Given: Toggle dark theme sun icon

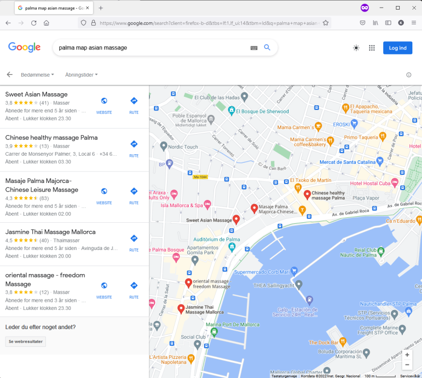Looking at the screenshot, I should tap(356, 48).
